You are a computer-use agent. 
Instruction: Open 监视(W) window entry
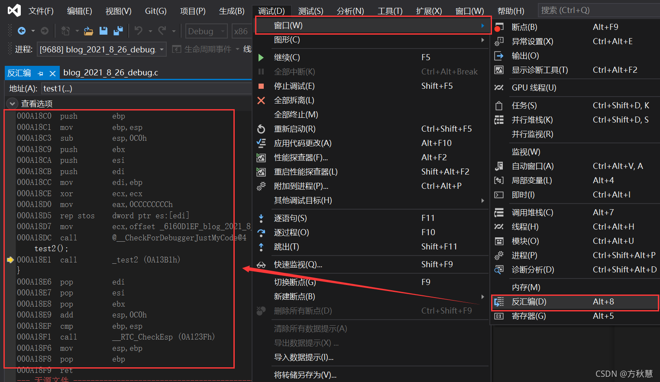(x=576, y=152)
